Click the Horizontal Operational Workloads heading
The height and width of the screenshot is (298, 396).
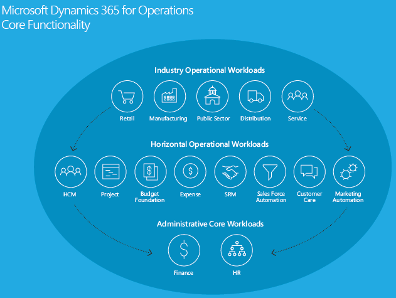[210, 144]
